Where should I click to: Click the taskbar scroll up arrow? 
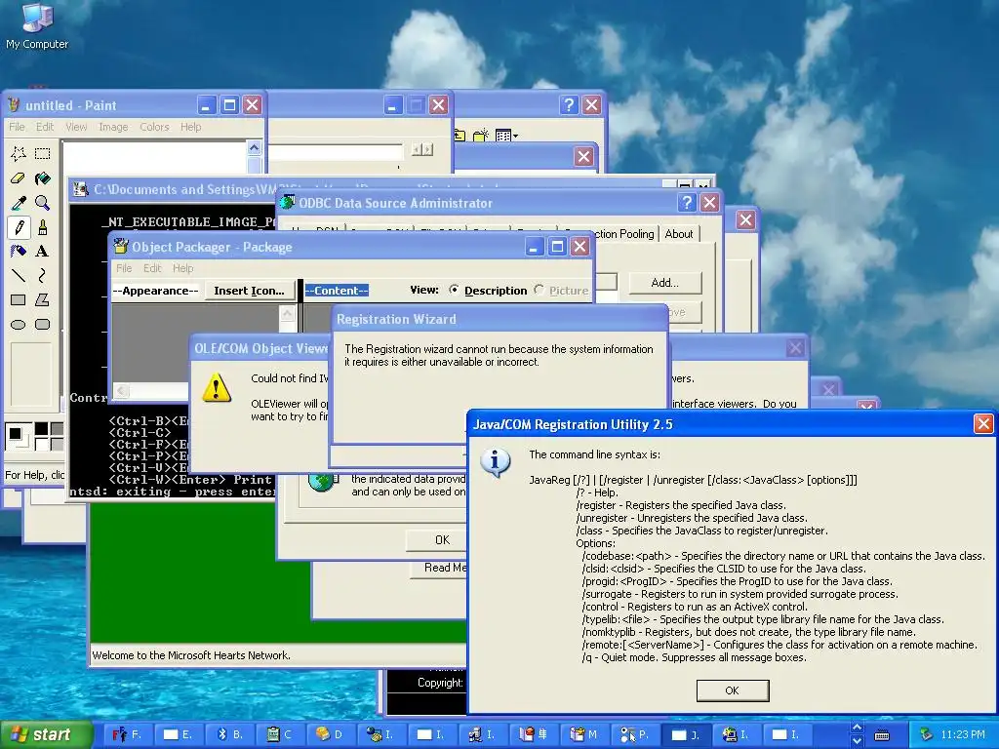point(857,728)
